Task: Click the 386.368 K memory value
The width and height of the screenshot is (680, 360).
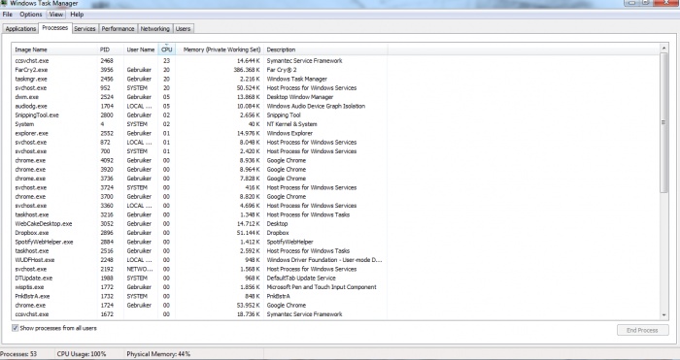Action: tap(247, 70)
